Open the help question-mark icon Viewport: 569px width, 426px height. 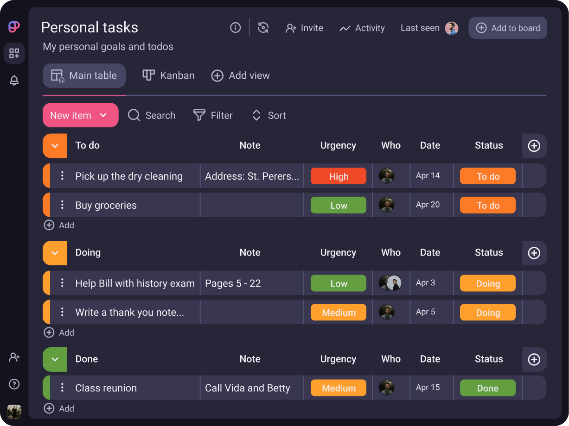pyautogui.click(x=14, y=384)
